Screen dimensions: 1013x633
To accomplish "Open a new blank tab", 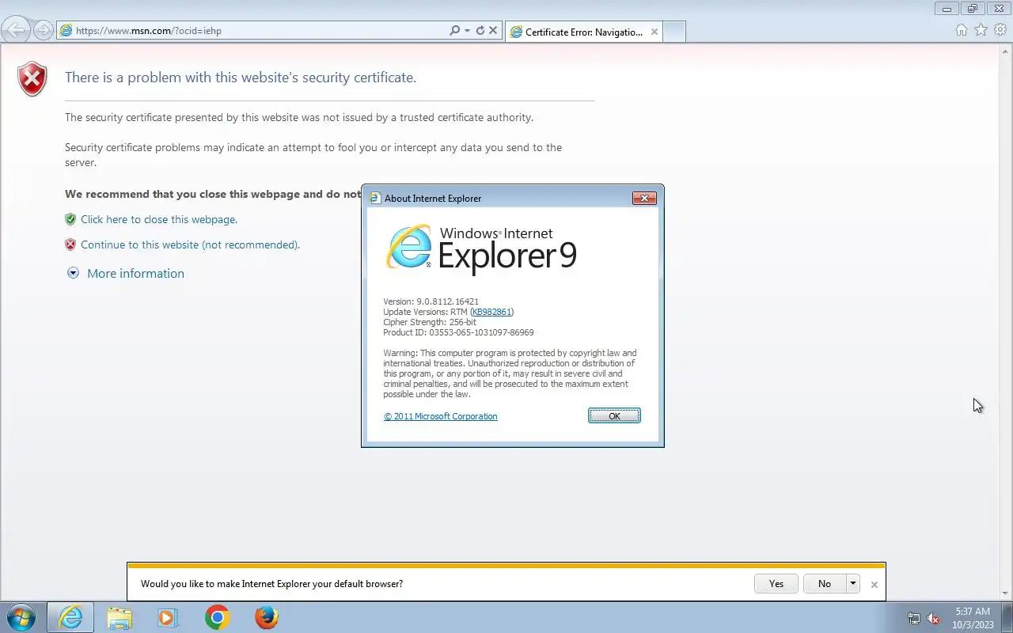I will [x=674, y=32].
